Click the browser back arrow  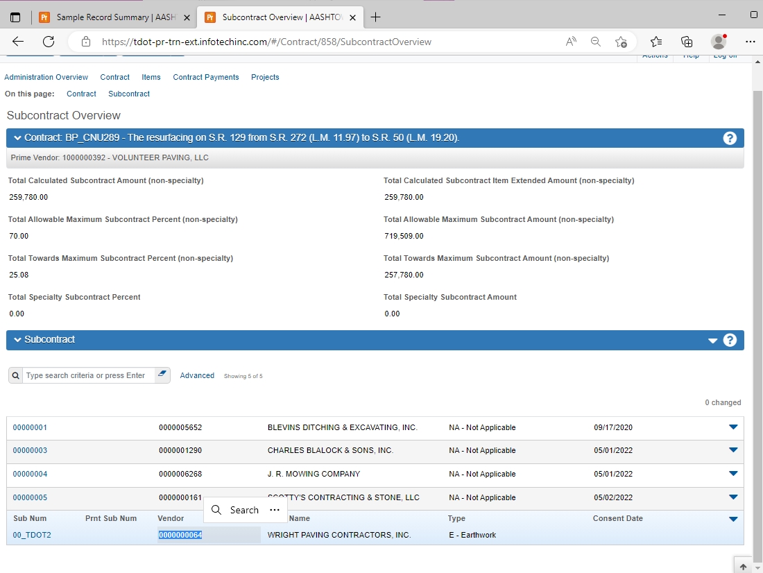point(18,42)
